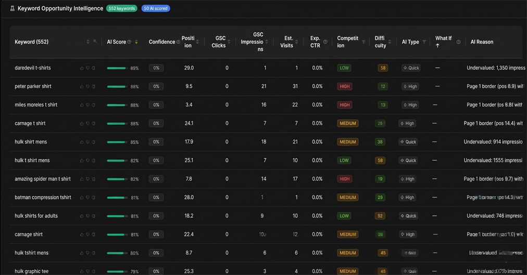Select the amazing spider man t shirt keyword

pos(43,179)
